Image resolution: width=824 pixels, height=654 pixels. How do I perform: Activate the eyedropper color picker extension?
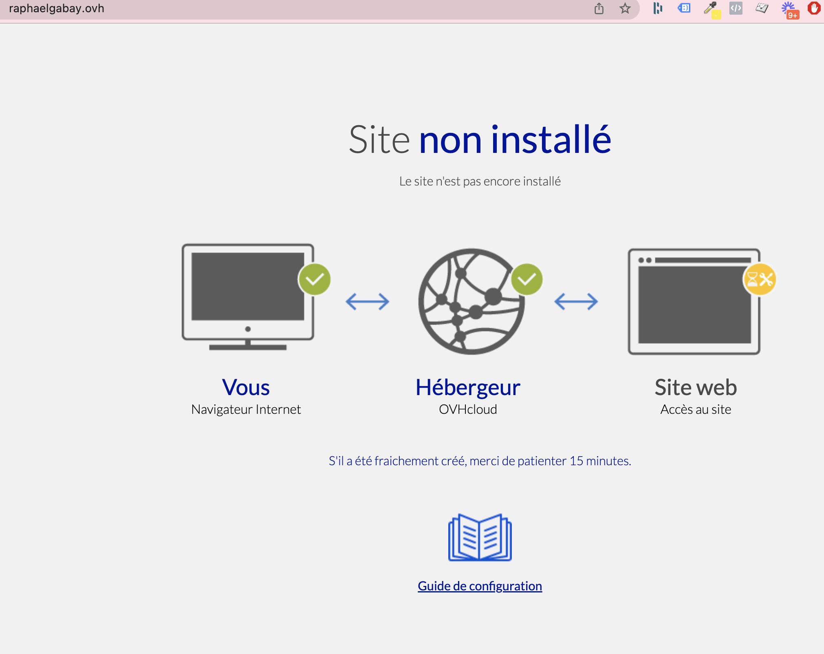pyautogui.click(x=711, y=9)
